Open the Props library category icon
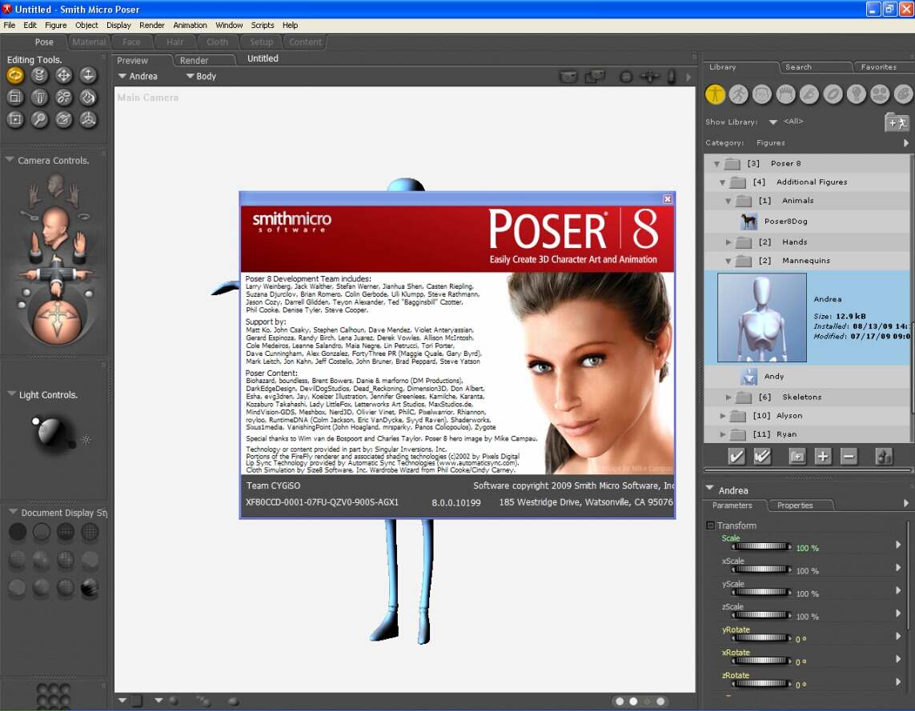 click(833, 94)
